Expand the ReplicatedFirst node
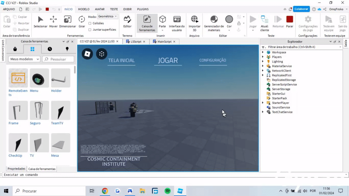The height and width of the screenshot is (196, 349). [263, 75]
